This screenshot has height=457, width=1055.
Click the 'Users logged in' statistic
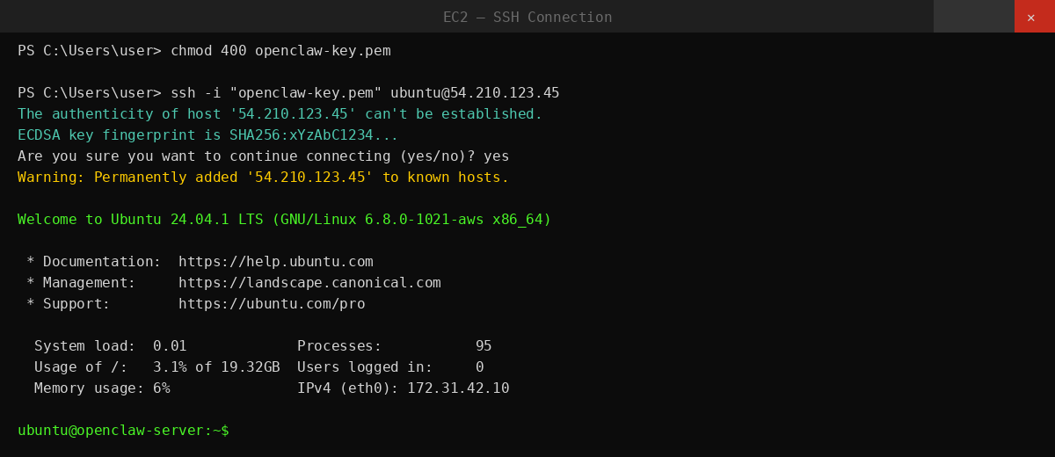pyautogui.click(x=390, y=367)
